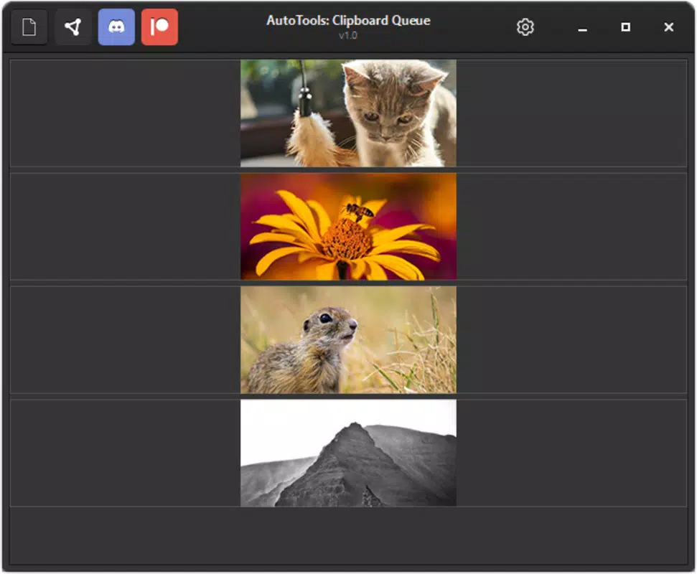The height and width of the screenshot is (574, 697).
Task: Maximize the Clipboard Queue window
Action: 625,27
